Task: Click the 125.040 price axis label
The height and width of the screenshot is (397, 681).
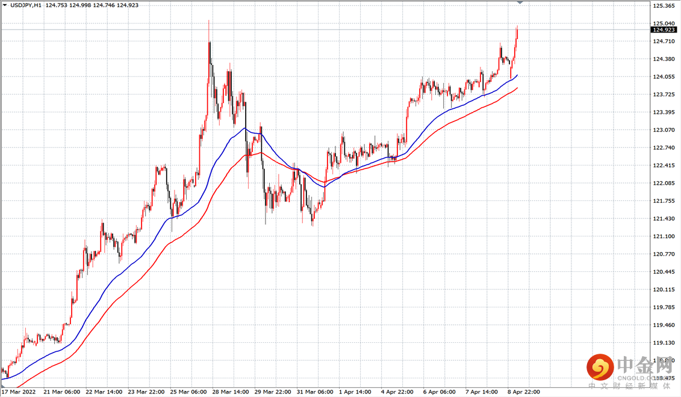Action: pyautogui.click(x=664, y=23)
